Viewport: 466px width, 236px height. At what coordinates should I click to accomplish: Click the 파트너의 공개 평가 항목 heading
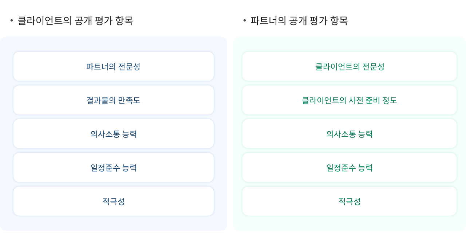299,21
